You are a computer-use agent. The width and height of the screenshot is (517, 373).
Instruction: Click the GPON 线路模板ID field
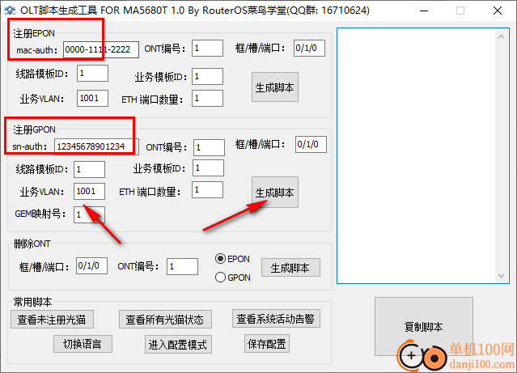click(x=89, y=170)
